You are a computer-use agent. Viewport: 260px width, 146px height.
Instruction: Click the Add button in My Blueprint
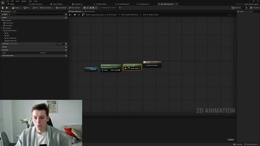(4, 15)
